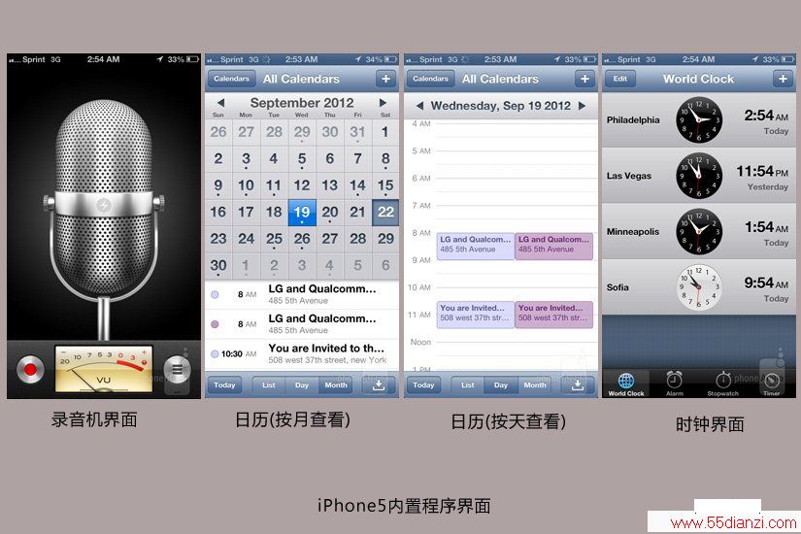Select Month tab in the month view
Screen dimensions: 801x534
point(336,384)
